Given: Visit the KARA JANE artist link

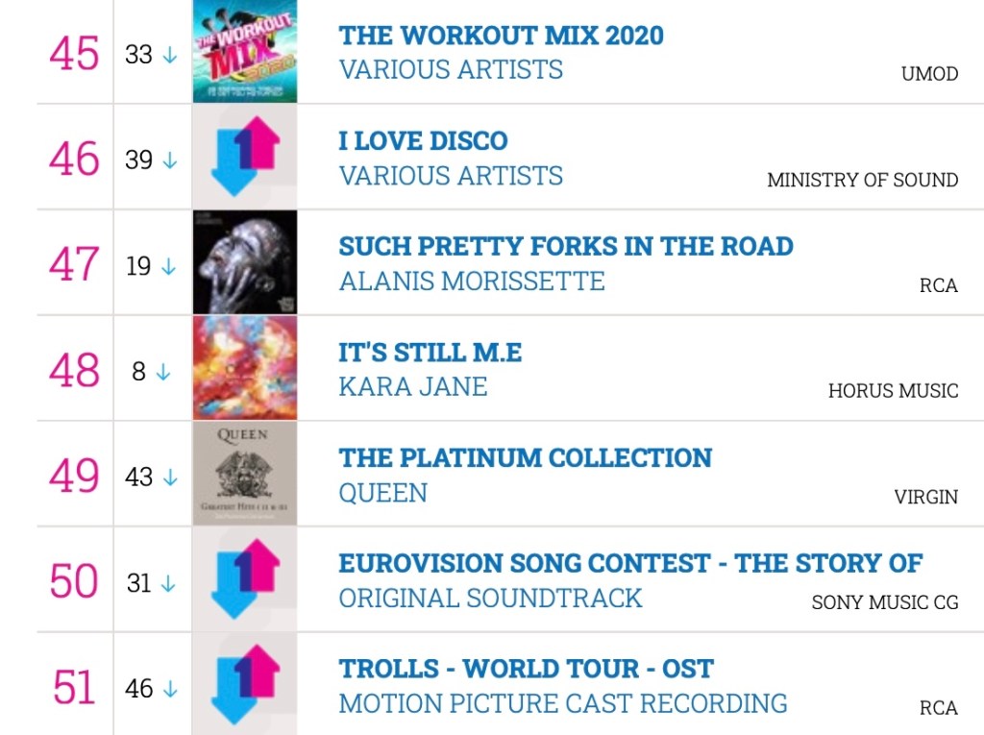Looking at the screenshot, I should pyautogui.click(x=413, y=386).
